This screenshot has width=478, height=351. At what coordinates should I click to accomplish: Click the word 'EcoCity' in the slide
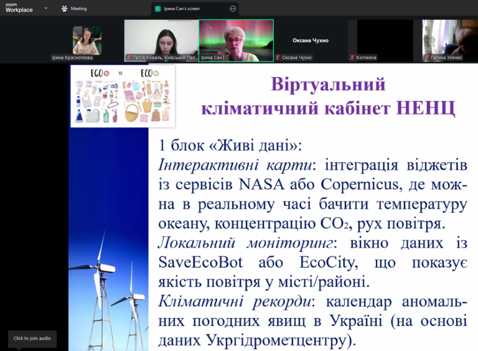click(328, 263)
